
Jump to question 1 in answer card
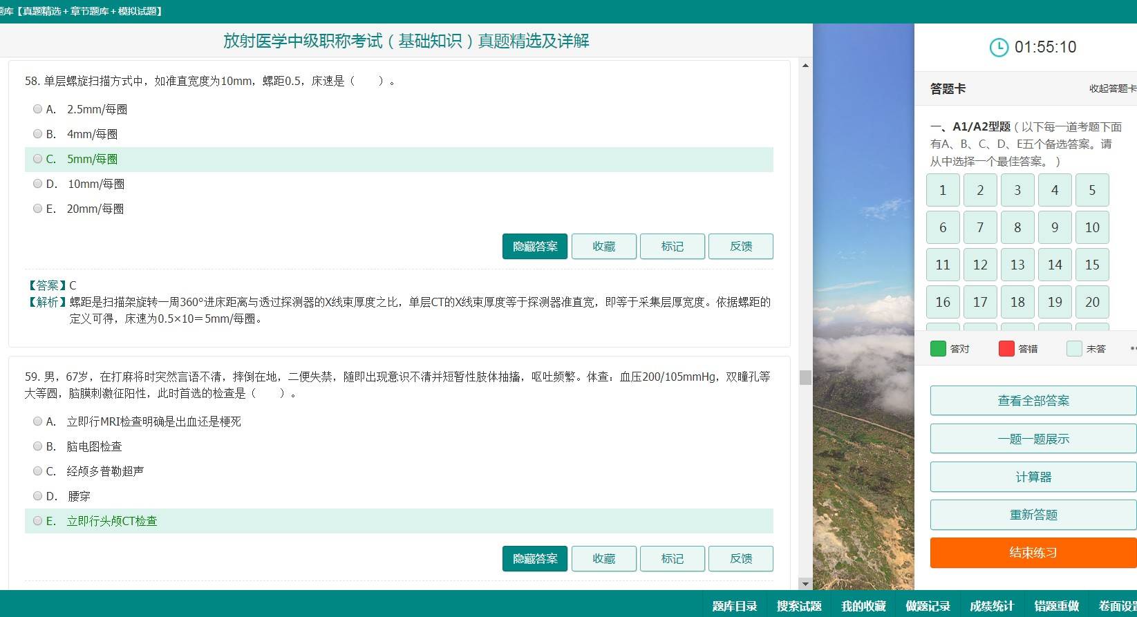point(943,190)
